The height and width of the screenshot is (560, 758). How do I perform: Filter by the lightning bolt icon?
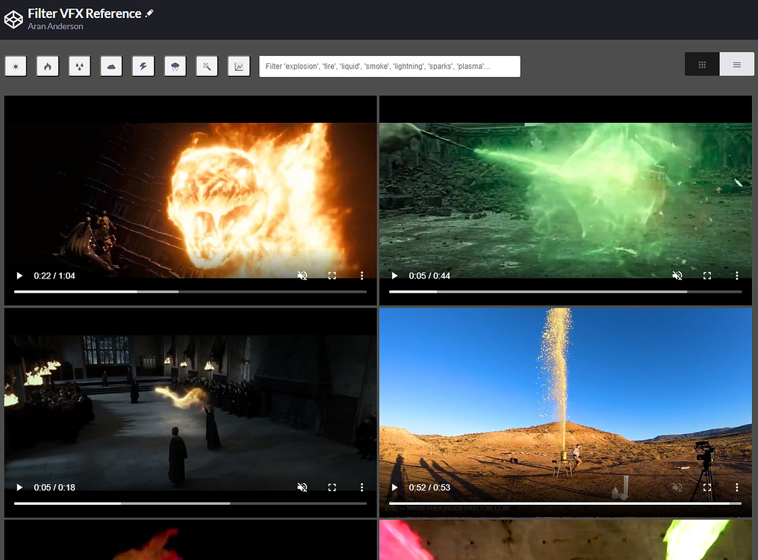pos(143,66)
